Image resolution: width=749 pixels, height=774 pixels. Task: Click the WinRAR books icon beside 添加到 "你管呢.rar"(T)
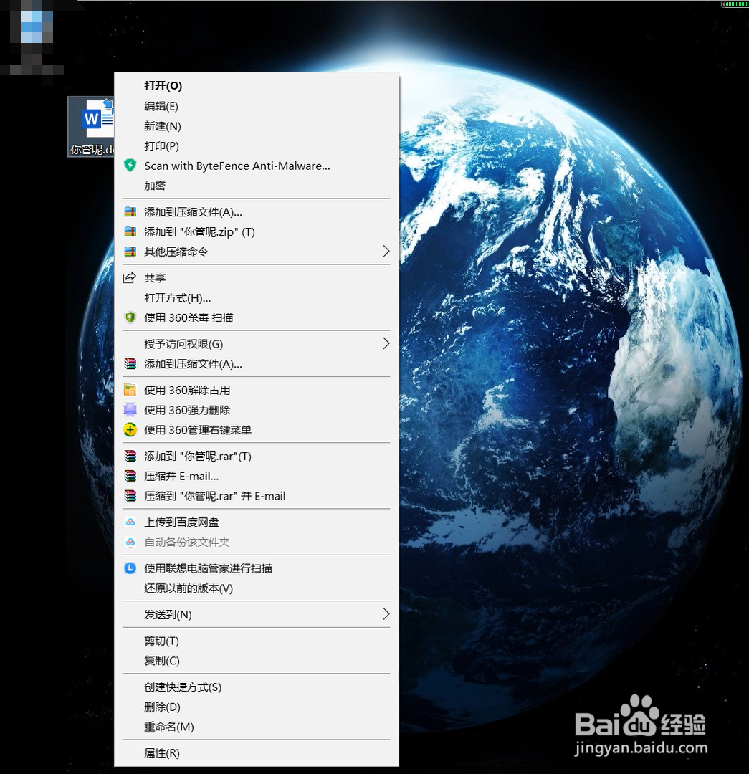130,456
